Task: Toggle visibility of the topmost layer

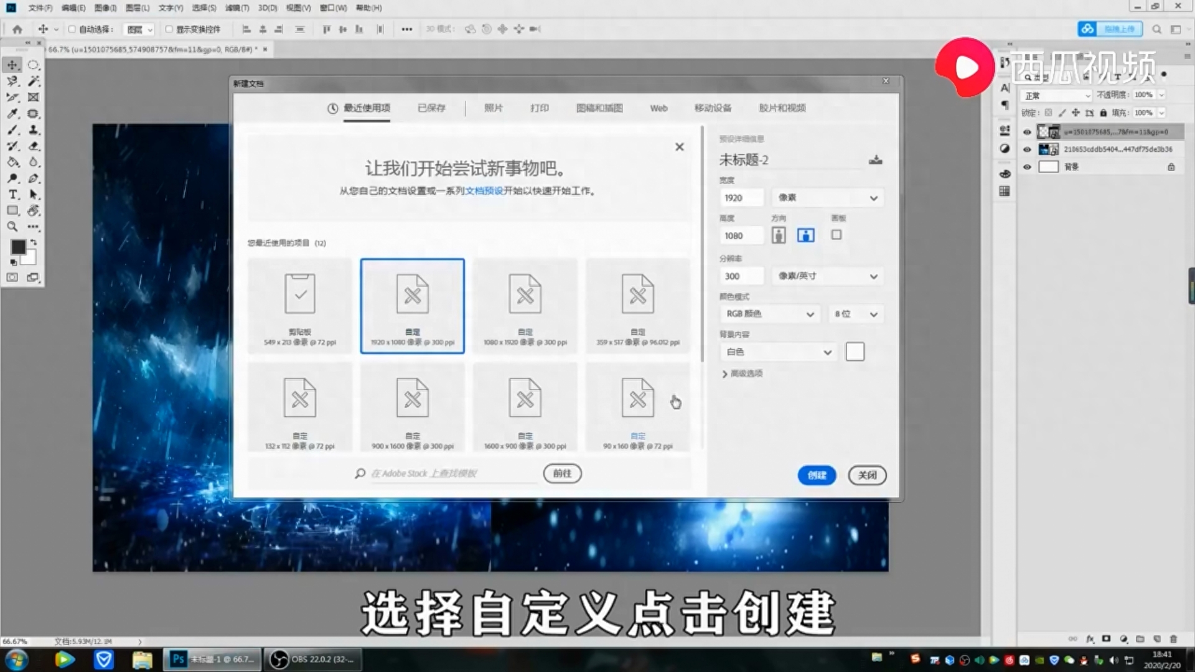Action: click(x=1028, y=132)
